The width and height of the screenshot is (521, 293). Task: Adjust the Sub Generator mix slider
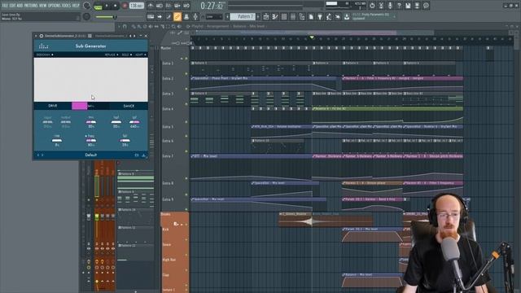pos(90,122)
